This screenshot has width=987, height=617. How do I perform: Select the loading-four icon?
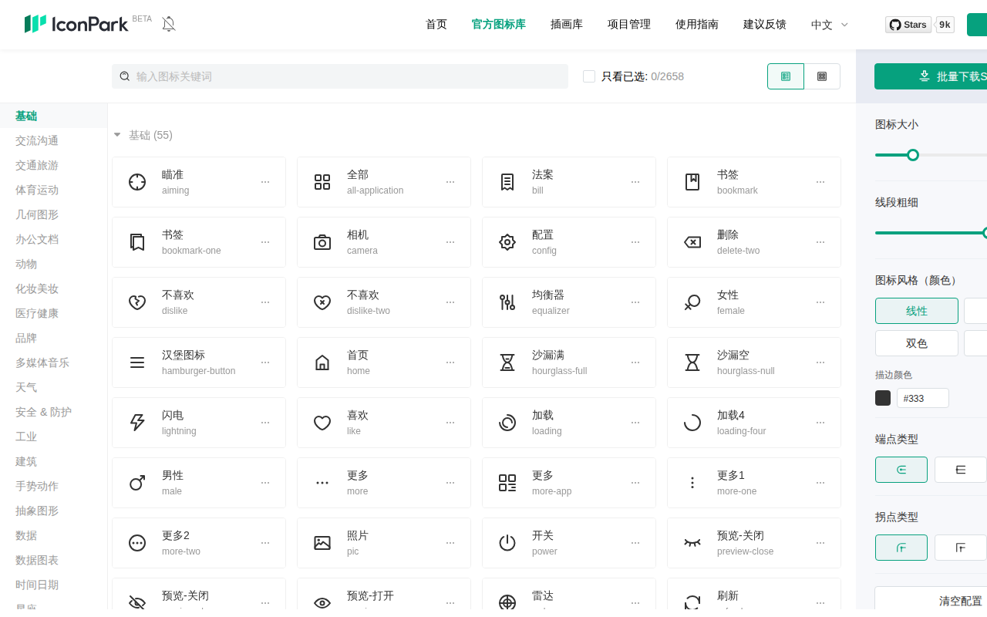point(692,423)
